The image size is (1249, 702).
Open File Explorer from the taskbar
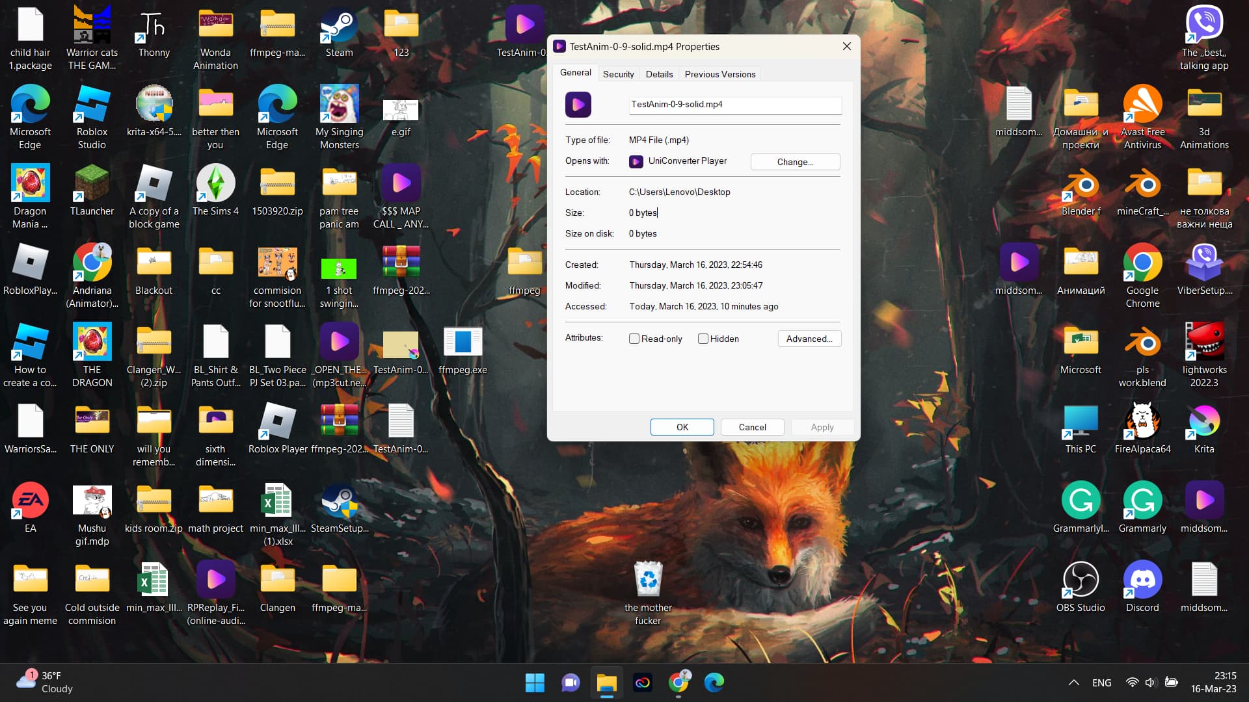pos(606,682)
